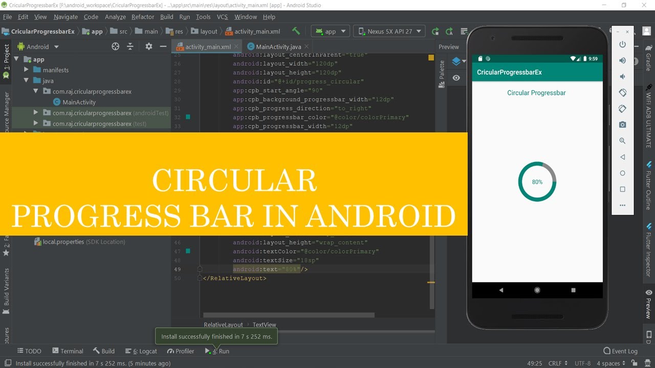Open the emulator extended controls (three dots)
This screenshot has height=368, width=655.
pyautogui.click(x=623, y=205)
